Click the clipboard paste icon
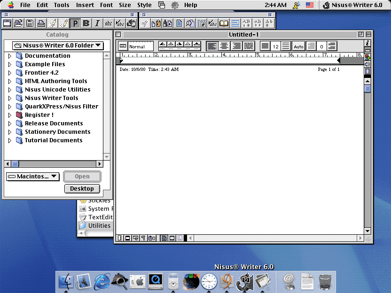Screen dimensions: 391x293 (x=156, y=23)
